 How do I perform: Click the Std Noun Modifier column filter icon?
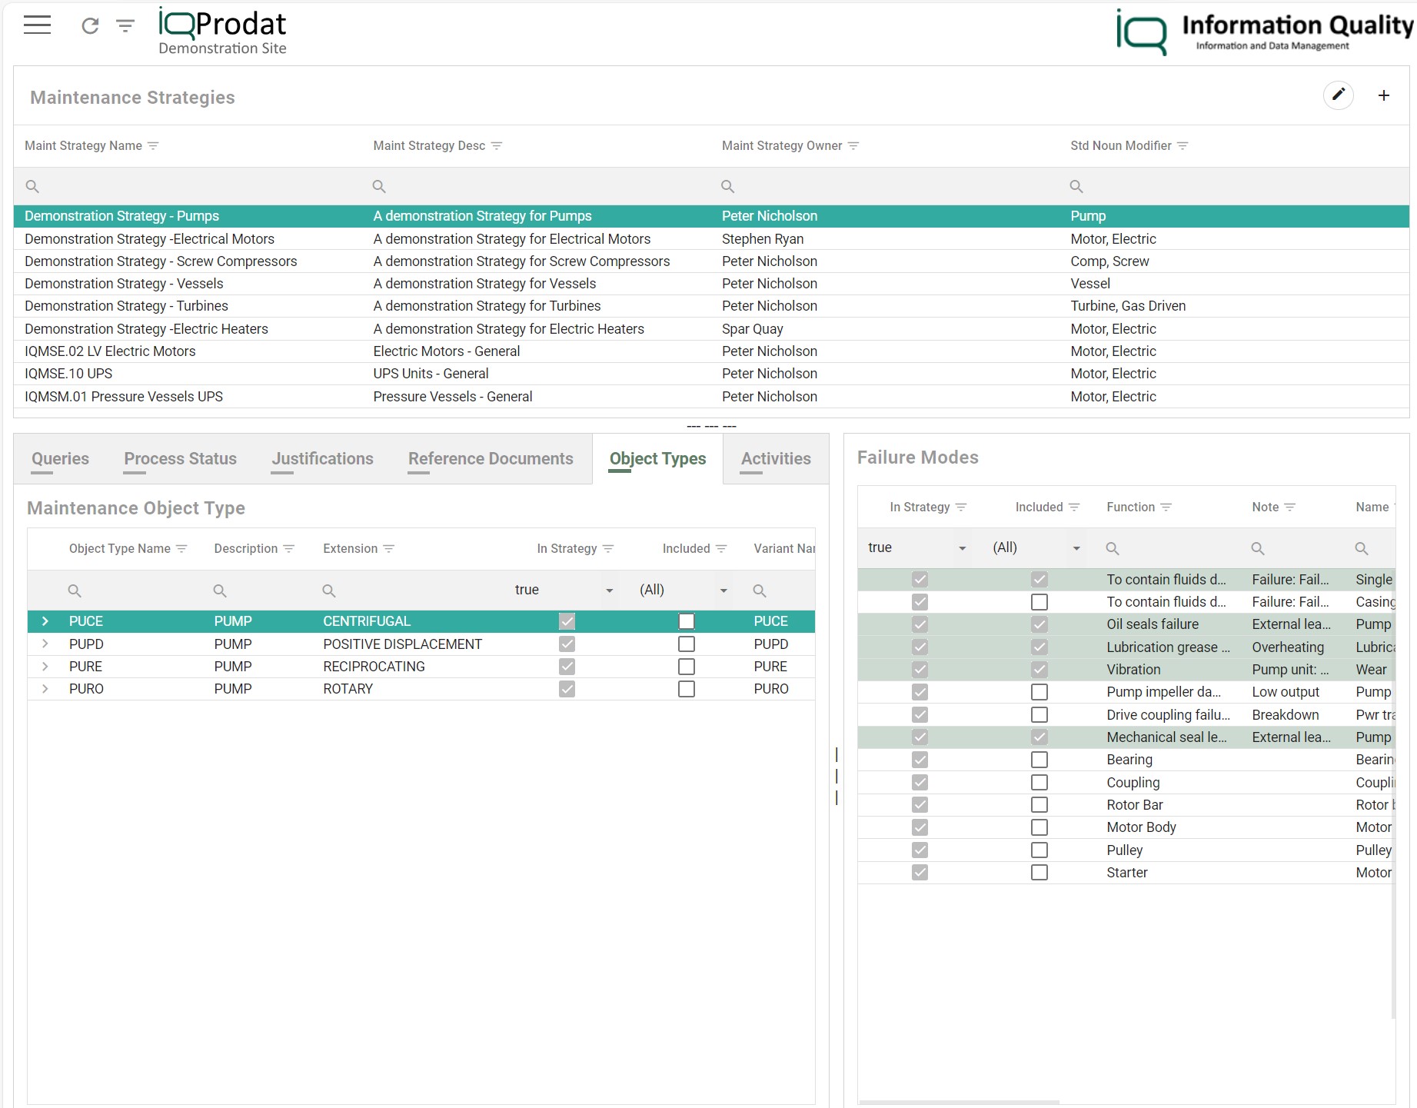click(1183, 145)
